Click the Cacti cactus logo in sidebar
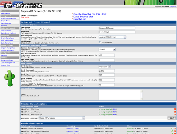The width and height of the screenshot is (177, 134). click(10, 78)
